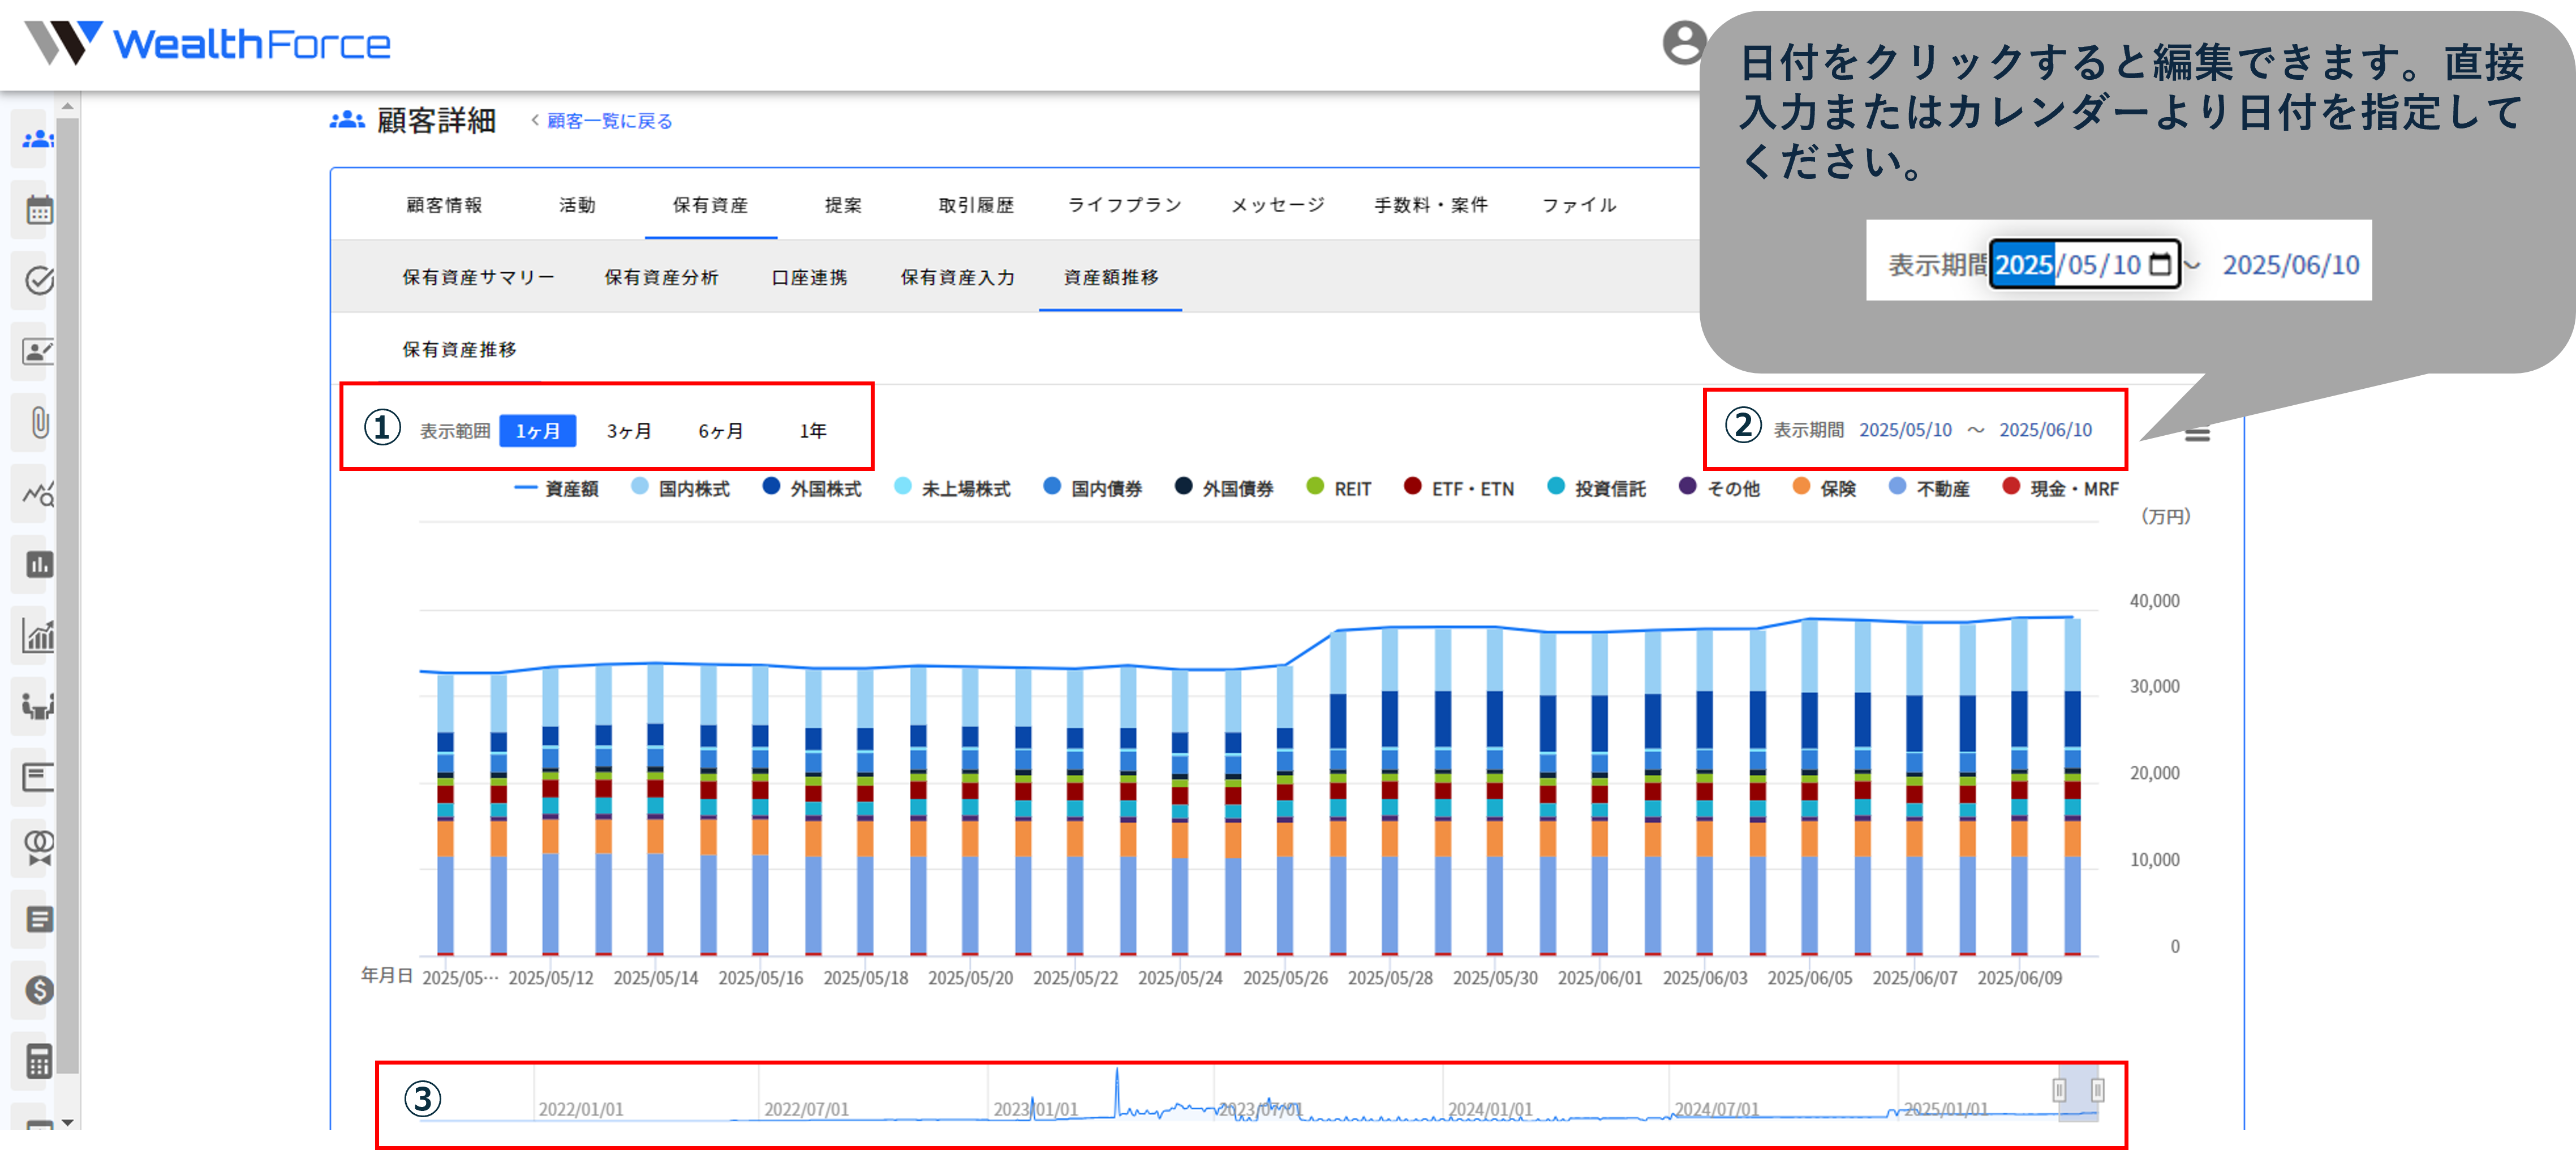The width and height of the screenshot is (2576, 1150).
Task: Select 1ヶ月 display range
Action: (x=538, y=431)
